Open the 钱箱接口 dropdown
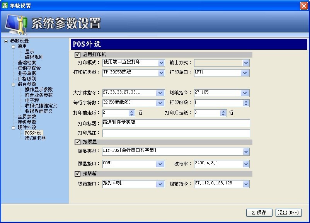The image size is (310, 223). 160,184
